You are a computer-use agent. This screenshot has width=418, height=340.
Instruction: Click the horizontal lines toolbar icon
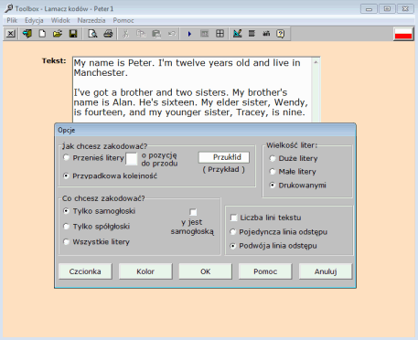point(252,34)
